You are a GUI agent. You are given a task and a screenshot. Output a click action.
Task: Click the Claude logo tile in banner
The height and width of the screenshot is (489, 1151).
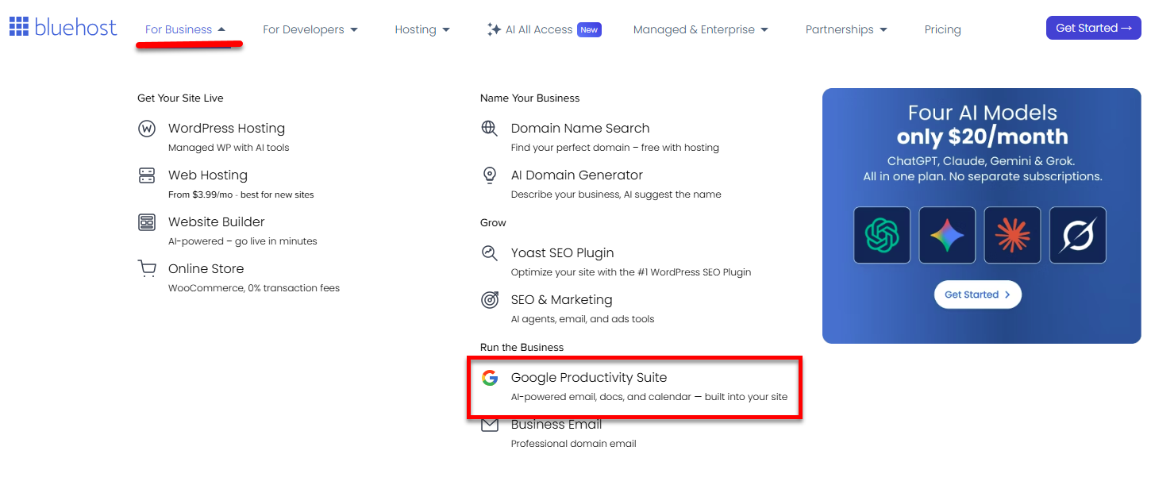[1012, 235]
